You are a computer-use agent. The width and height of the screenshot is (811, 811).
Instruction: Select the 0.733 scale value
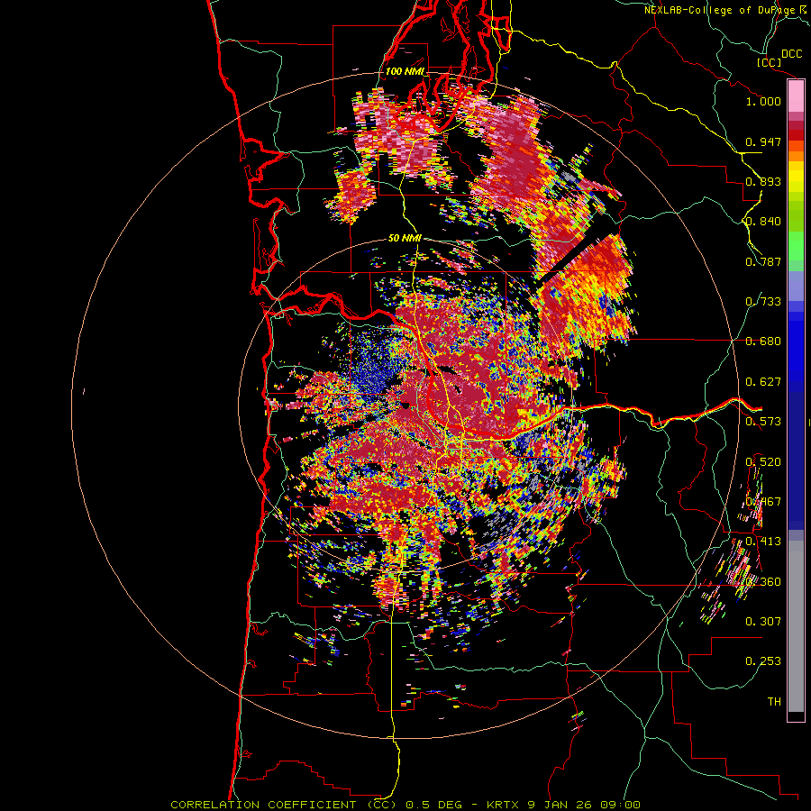pyautogui.click(x=763, y=302)
